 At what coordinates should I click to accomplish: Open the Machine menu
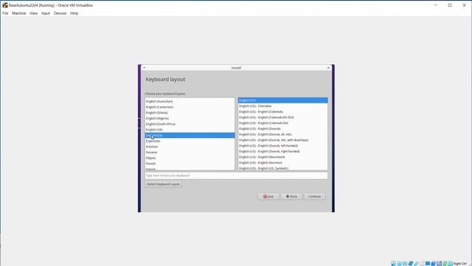pos(18,13)
